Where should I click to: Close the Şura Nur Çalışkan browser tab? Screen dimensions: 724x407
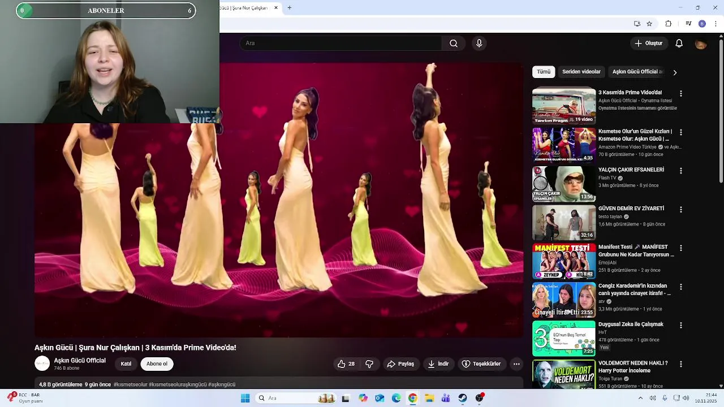click(x=276, y=8)
